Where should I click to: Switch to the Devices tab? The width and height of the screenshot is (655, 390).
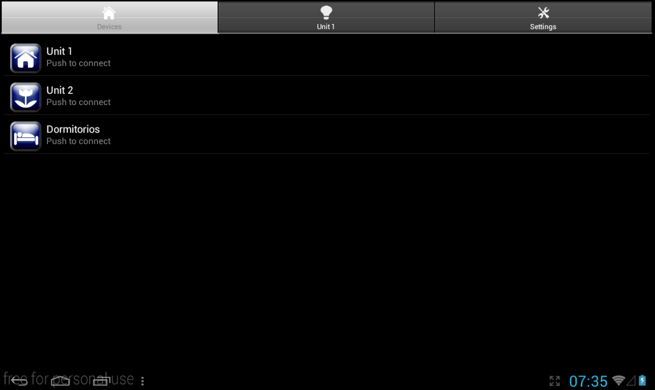coord(109,17)
